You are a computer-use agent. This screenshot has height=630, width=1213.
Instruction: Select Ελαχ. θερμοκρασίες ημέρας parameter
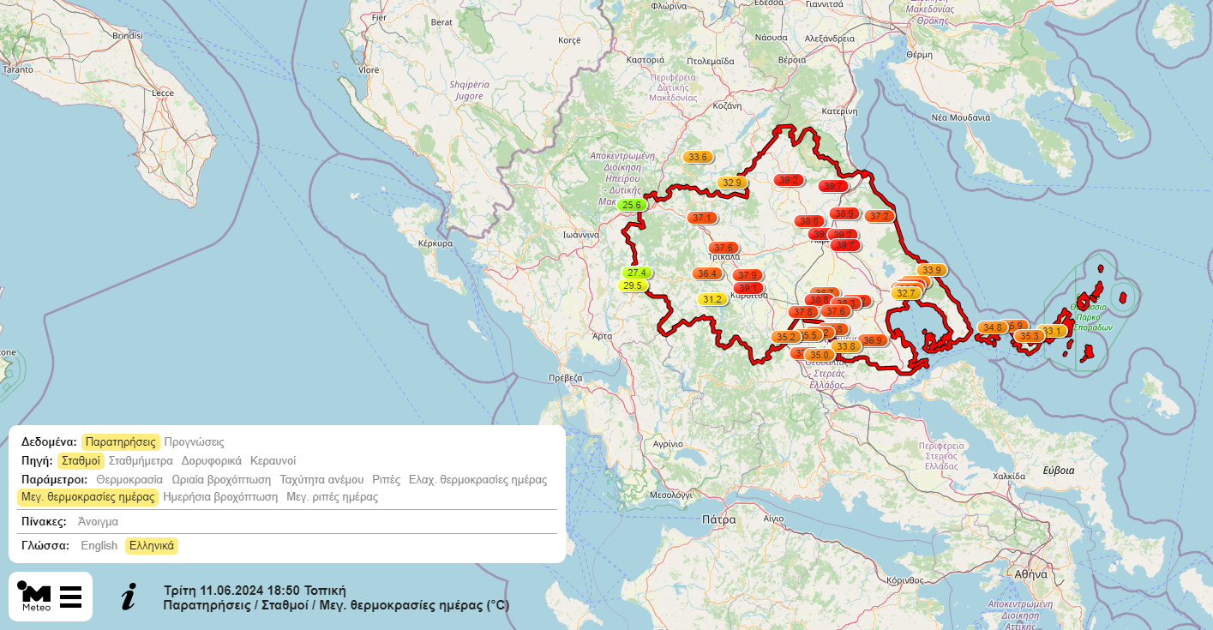(477, 480)
